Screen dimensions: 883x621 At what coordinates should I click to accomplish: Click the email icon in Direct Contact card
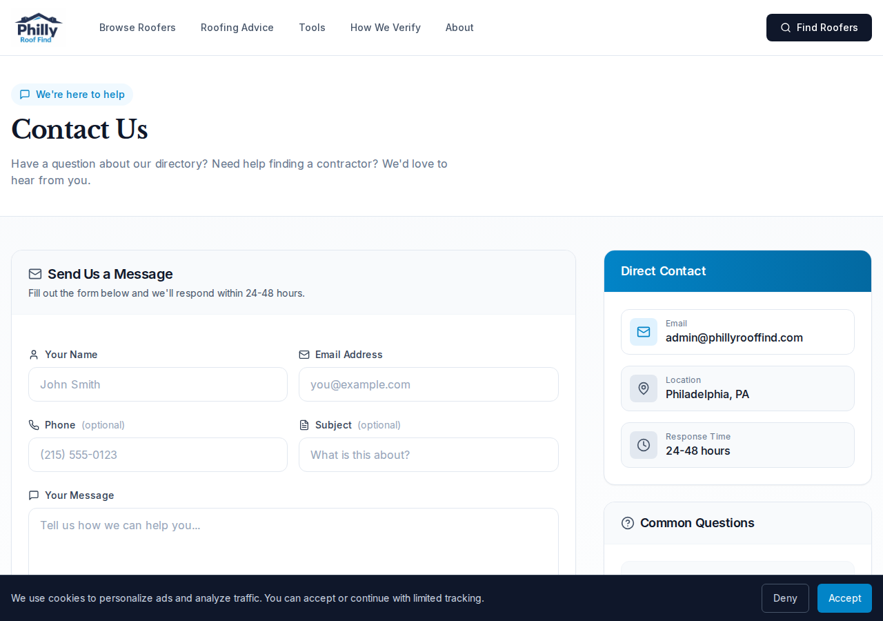644,332
